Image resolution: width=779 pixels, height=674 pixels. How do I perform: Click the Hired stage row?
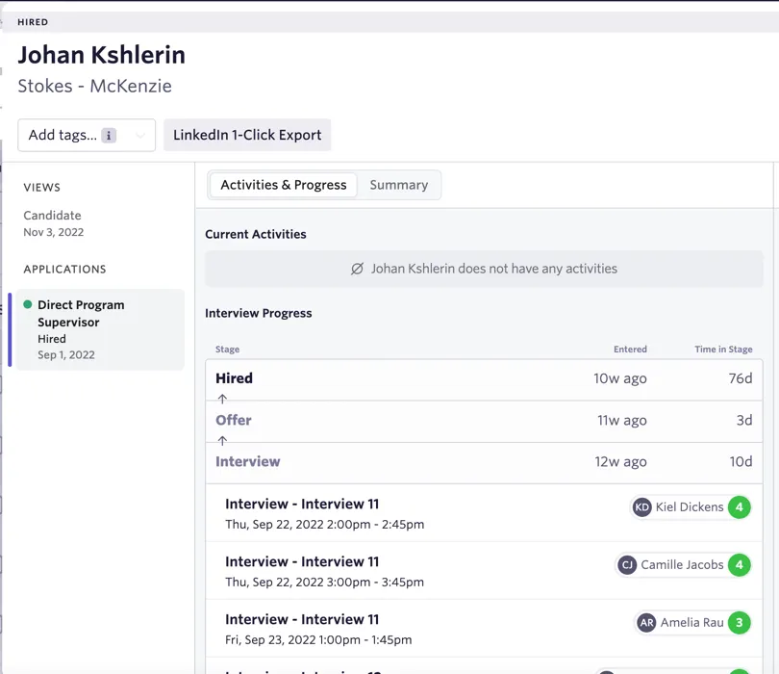(484, 378)
